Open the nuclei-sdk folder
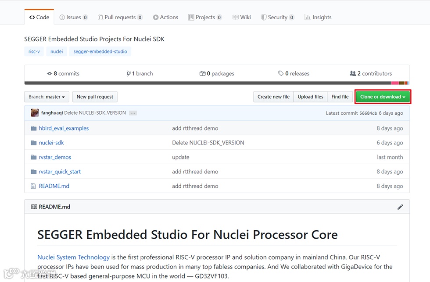 tap(51, 143)
